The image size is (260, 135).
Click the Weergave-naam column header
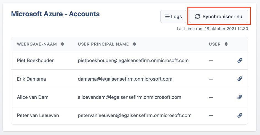pyautogui.click(x=37, y=44)
